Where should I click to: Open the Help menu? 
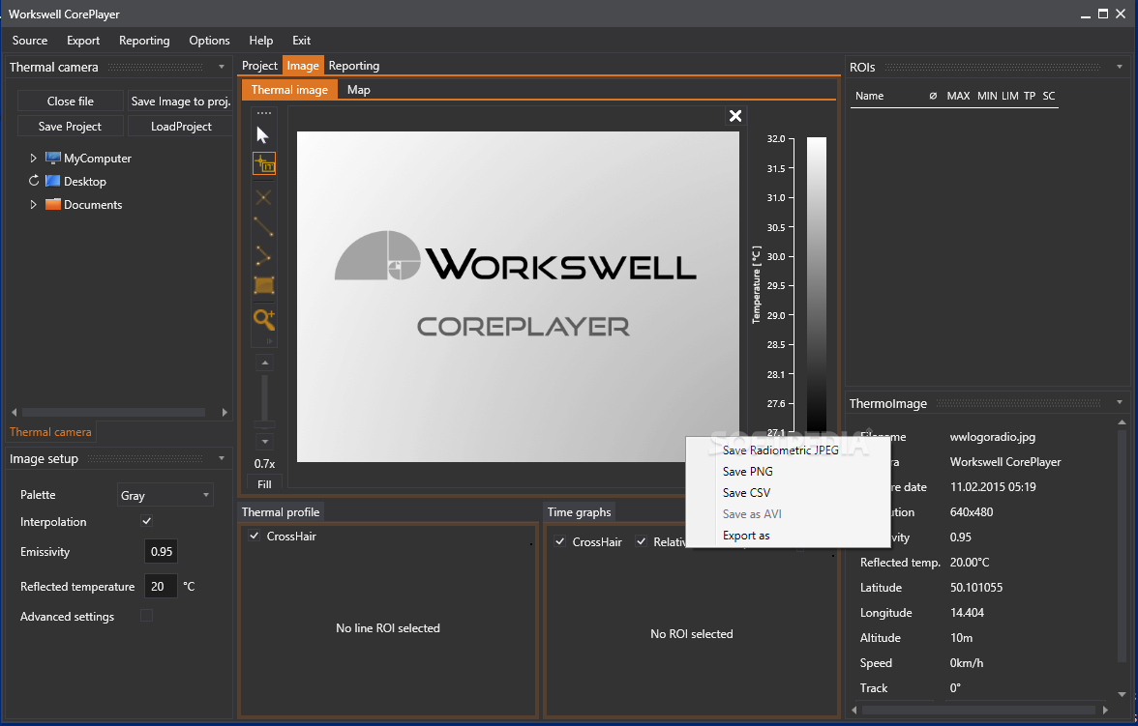pyautogui.click(x=260, y=41)
